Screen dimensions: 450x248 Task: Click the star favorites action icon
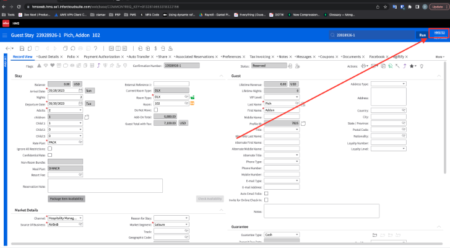412,66
